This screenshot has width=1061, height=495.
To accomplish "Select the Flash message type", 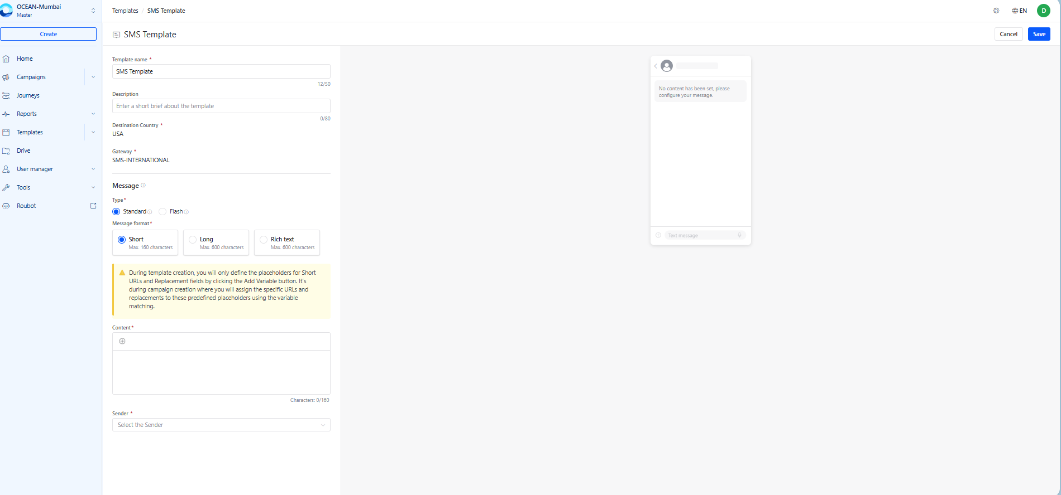I will [x=163, y=212].
